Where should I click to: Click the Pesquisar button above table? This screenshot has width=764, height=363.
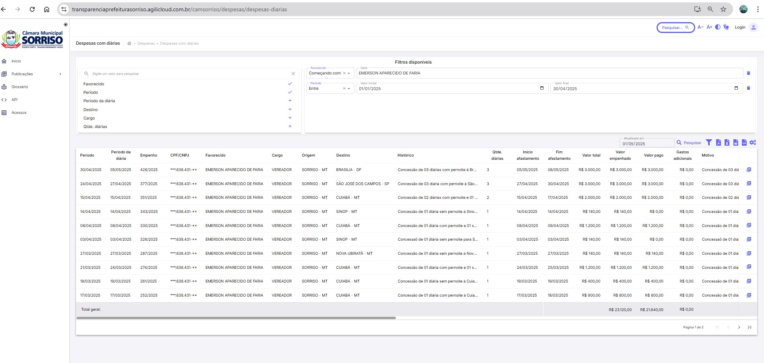pos(689,142)
